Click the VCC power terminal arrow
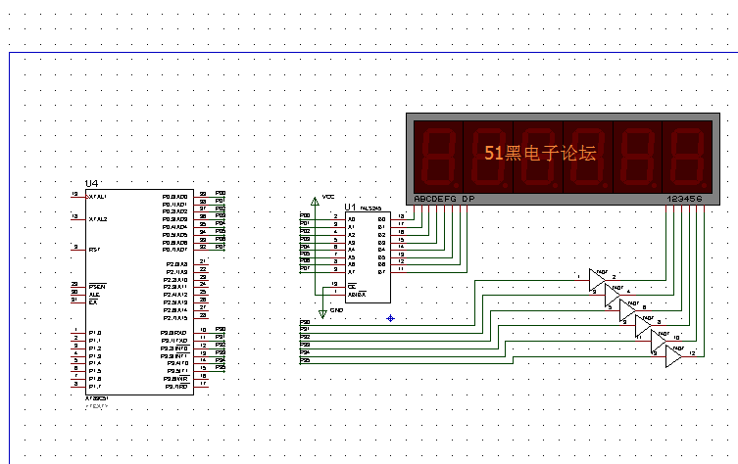Image resolution: width=738 pixels, height=464 pixels. point(315,202)
